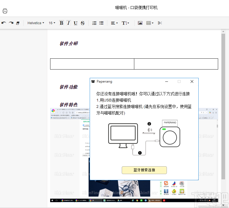Select the eraser clear-formatting icon
Screen dimensions: 229x208
coord(18,23)
